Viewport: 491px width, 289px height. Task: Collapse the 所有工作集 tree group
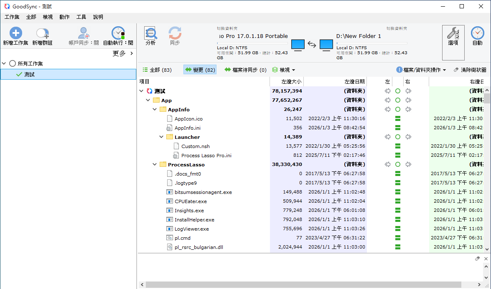tap(4, 63)
